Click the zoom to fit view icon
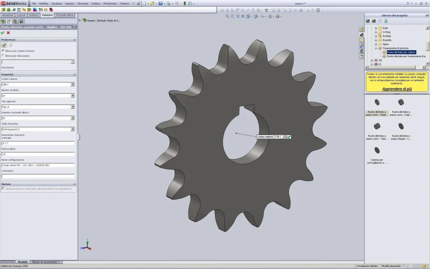This screenshot has height=269, width=430. 227,16
